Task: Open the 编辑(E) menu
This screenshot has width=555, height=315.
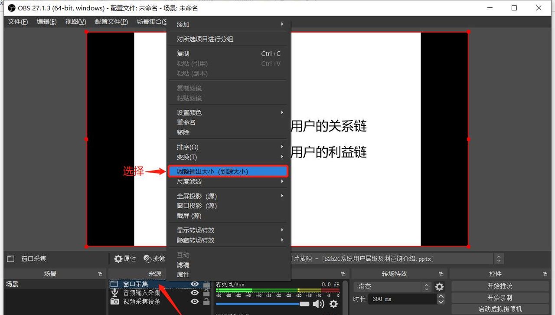Action: (x=46, y=22)
